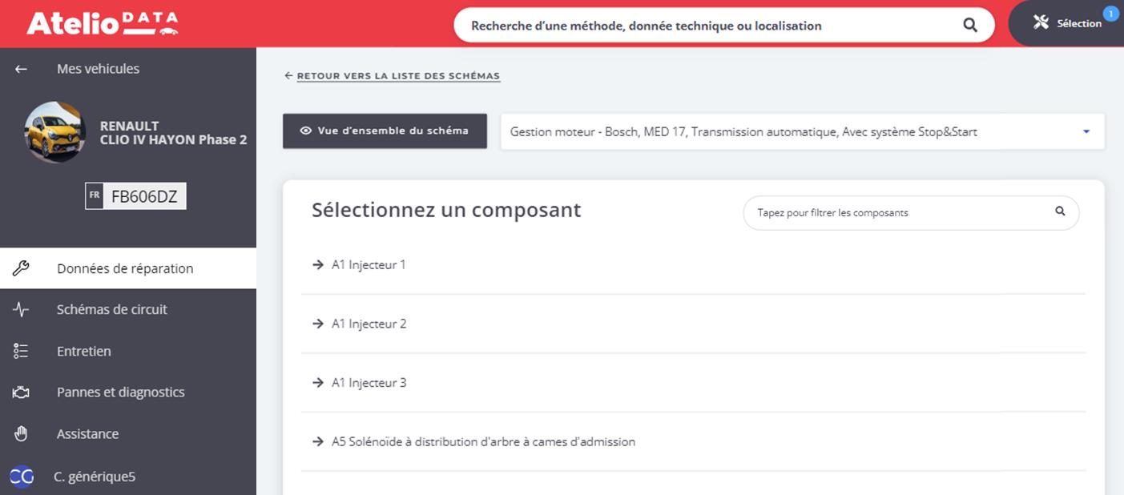Screen dimensions: 1124x495
Task: Follow Retour vers la liste des schémas link
Action: pos(398,76)
